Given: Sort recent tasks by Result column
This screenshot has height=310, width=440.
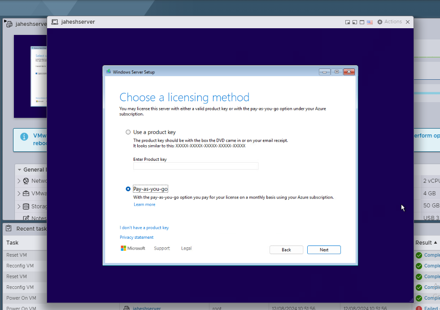Looking at the screenshot, I should [x=426, y=243].
